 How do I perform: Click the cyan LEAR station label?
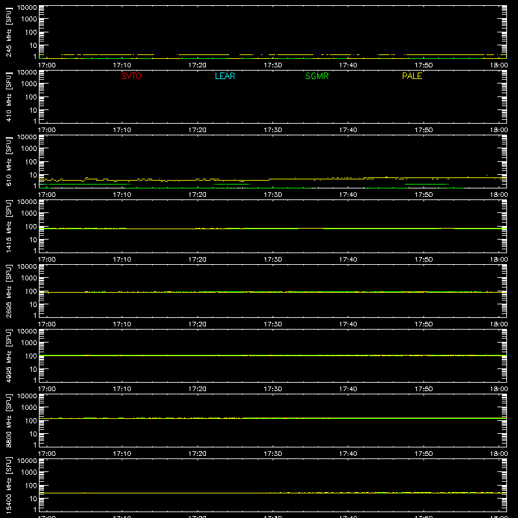click(x=225, y=76)
